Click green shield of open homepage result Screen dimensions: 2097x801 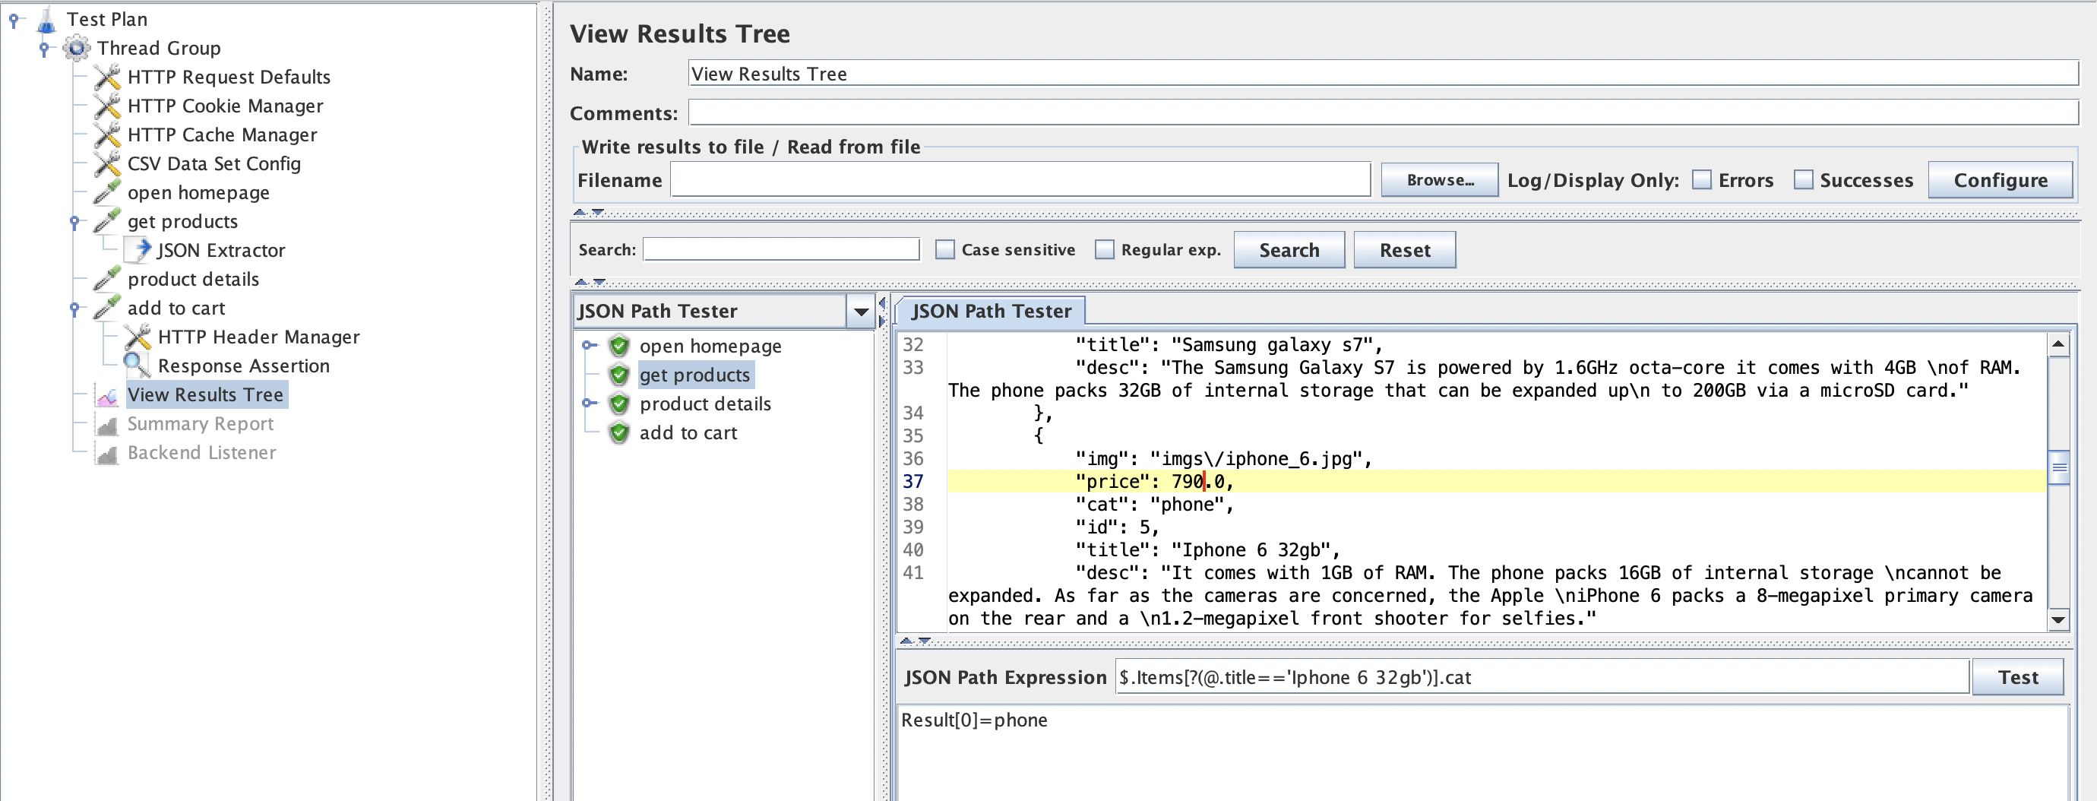(x=619, y=346)
